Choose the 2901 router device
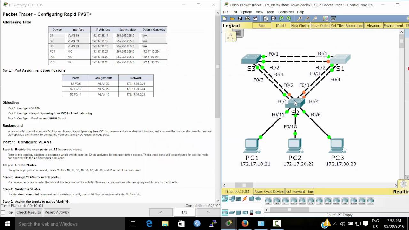 click(277, 201)
